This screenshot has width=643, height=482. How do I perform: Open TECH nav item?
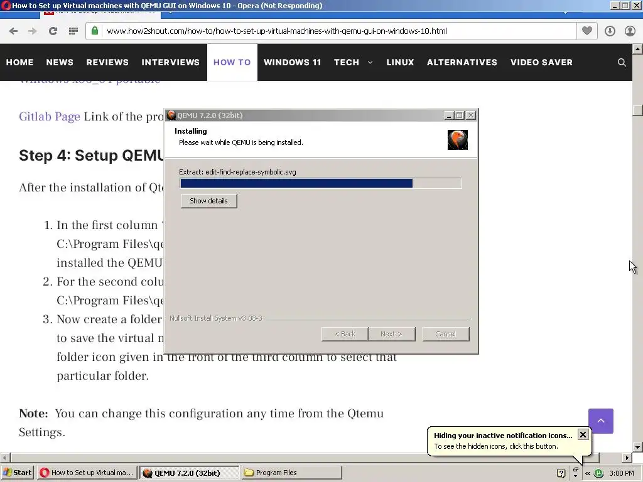347,62
